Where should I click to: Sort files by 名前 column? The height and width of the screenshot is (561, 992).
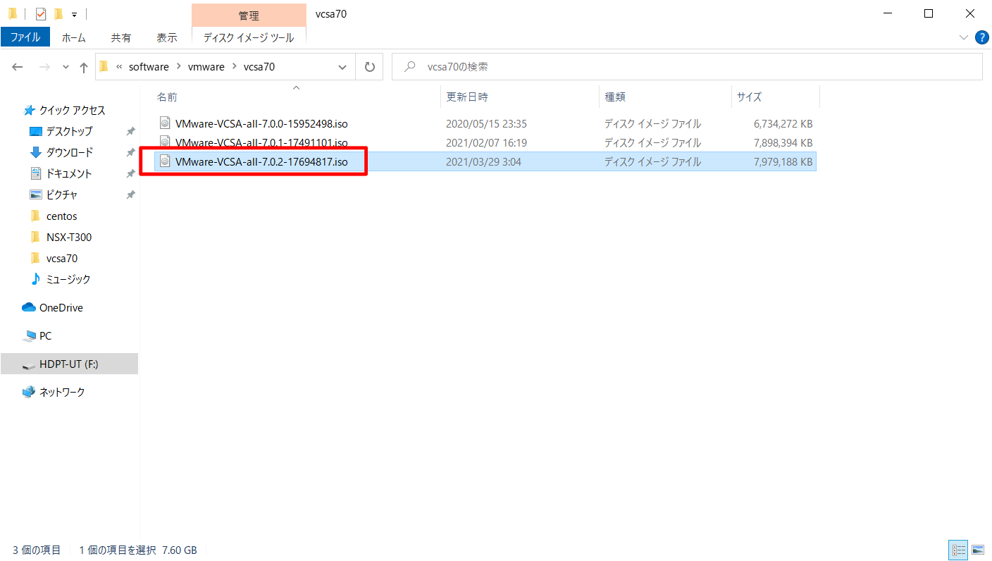296,97
